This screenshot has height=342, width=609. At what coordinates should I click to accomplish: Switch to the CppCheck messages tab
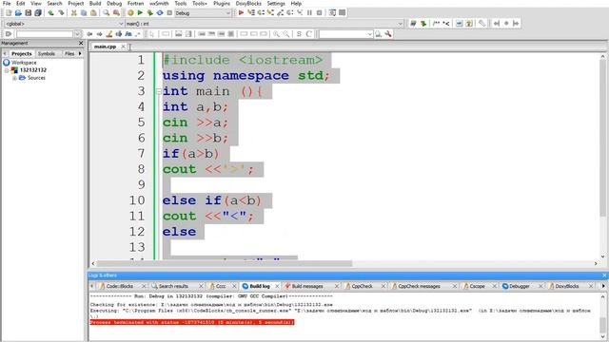point(419,286)
